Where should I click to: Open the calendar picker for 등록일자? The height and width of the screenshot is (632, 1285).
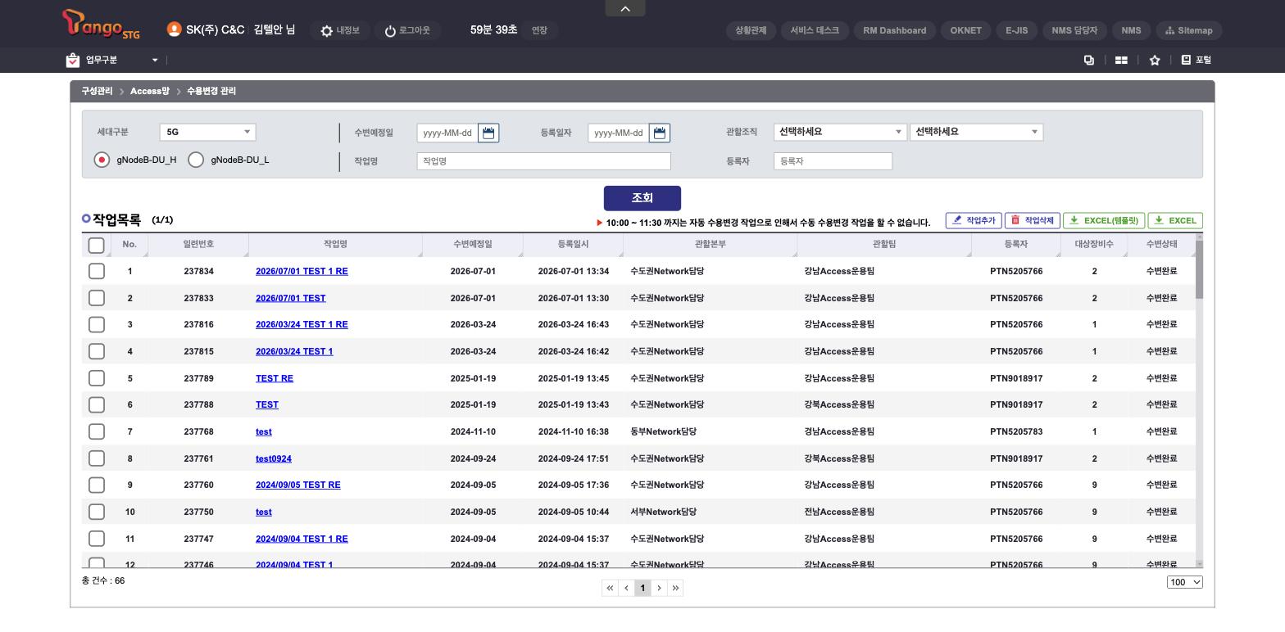(659, 133)
